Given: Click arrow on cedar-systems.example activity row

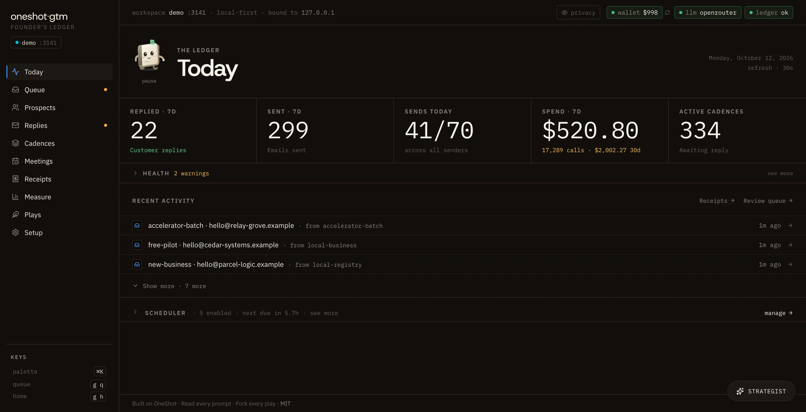Looking at the screenshot, I should click(x=790, y=245).
